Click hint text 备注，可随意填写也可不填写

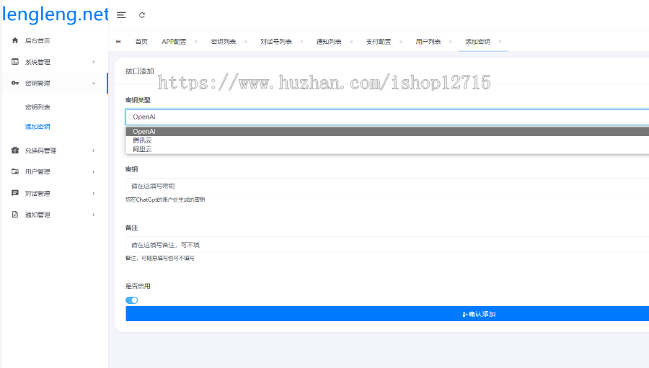160,258
